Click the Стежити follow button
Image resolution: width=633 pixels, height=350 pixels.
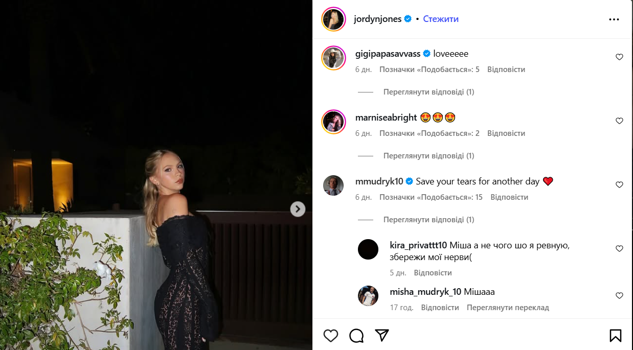(441, 19)
